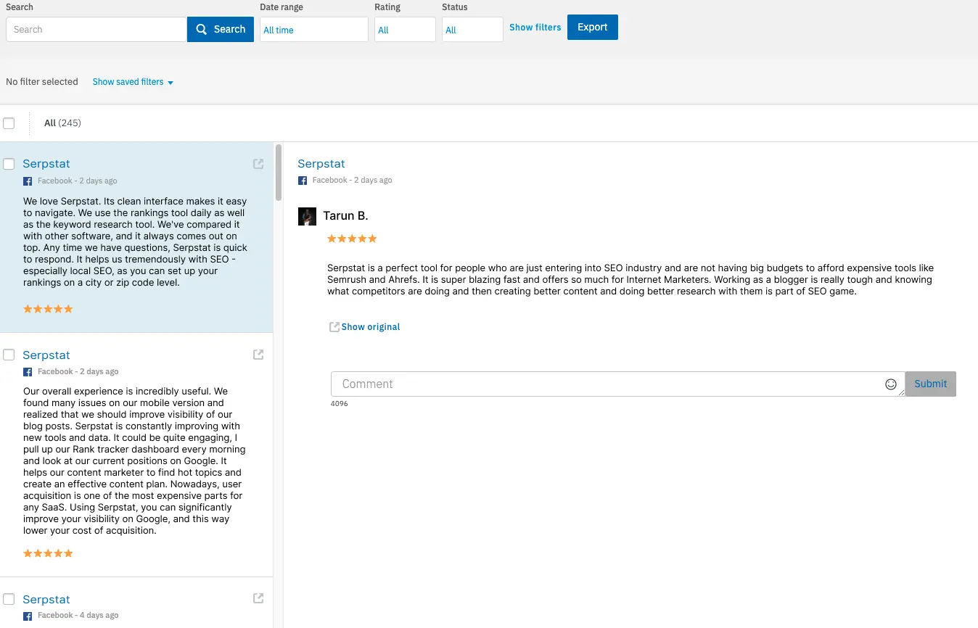
Task: Click the Show original external-link icon
Action: (334, 327)
